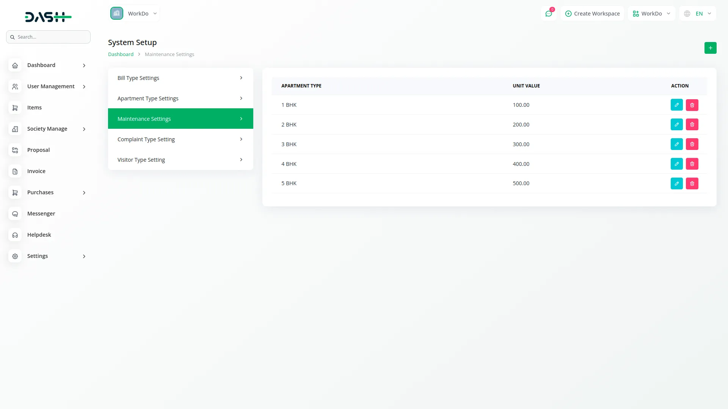
Task: Click the green plus add button
Action: coord(710,48)
